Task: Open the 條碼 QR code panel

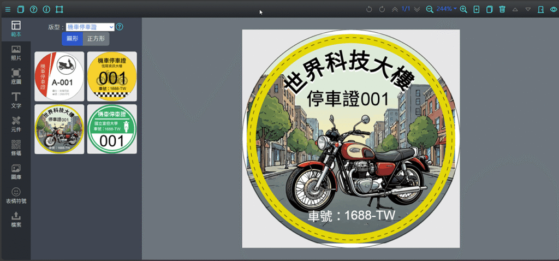Action: pyautogui.click(x=16, y=147)
